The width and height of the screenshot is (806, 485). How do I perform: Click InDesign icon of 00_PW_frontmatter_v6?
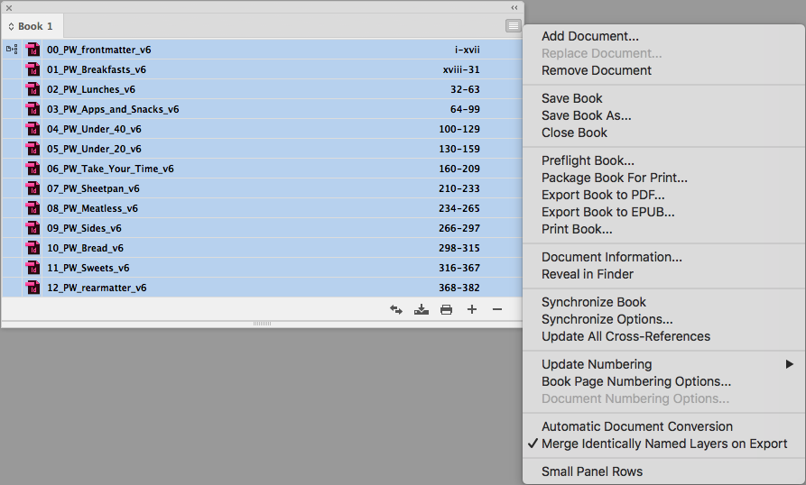click(x=32, y=50)
